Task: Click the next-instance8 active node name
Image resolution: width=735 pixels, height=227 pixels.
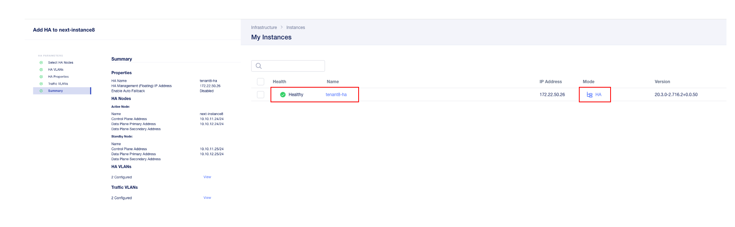Action: 211,114
